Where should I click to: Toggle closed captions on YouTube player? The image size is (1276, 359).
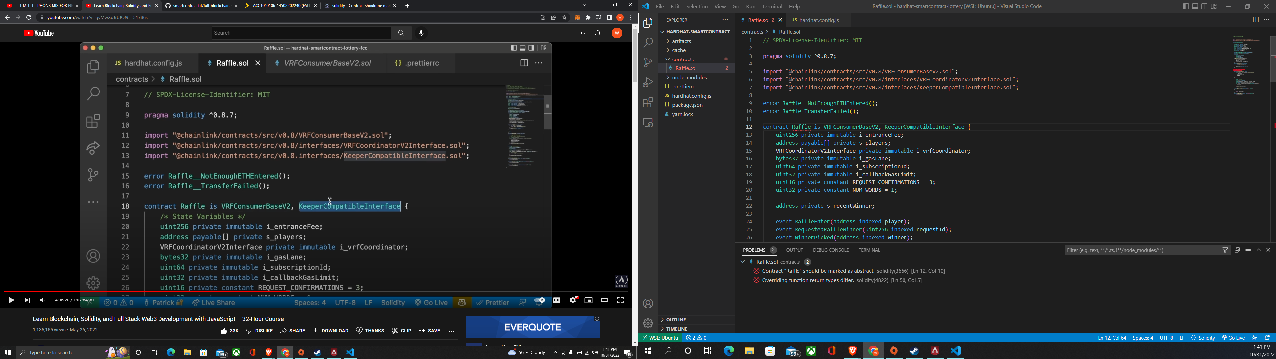pyautogui.click(x=557, y=300)
